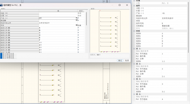Image resolution: width=190 pixels, height=104 pixels.
Task: Click the 根据设置 value in the properties panel
Action: click(x=166, y=26)
